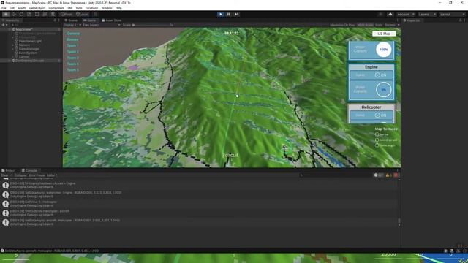
Task: Open the Tools menu
Action: pos(79,8)
